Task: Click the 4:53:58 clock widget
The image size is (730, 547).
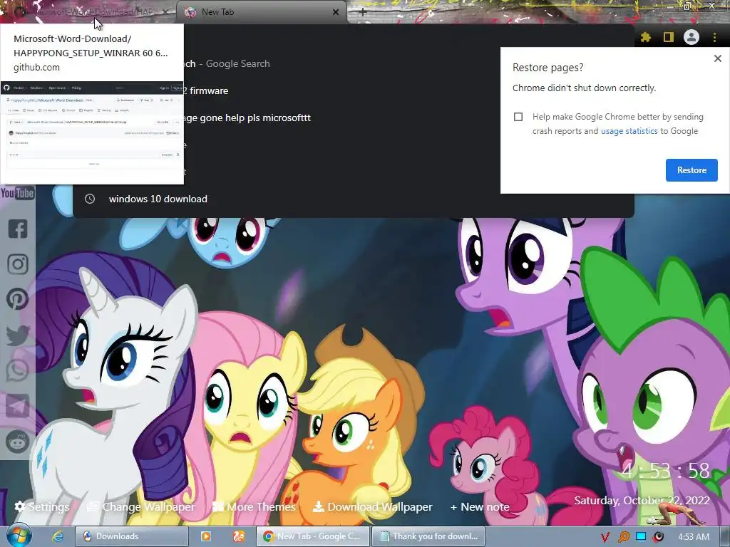Action: (665, 471)
